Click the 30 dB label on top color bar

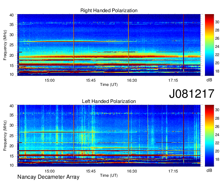click(217, 22)
